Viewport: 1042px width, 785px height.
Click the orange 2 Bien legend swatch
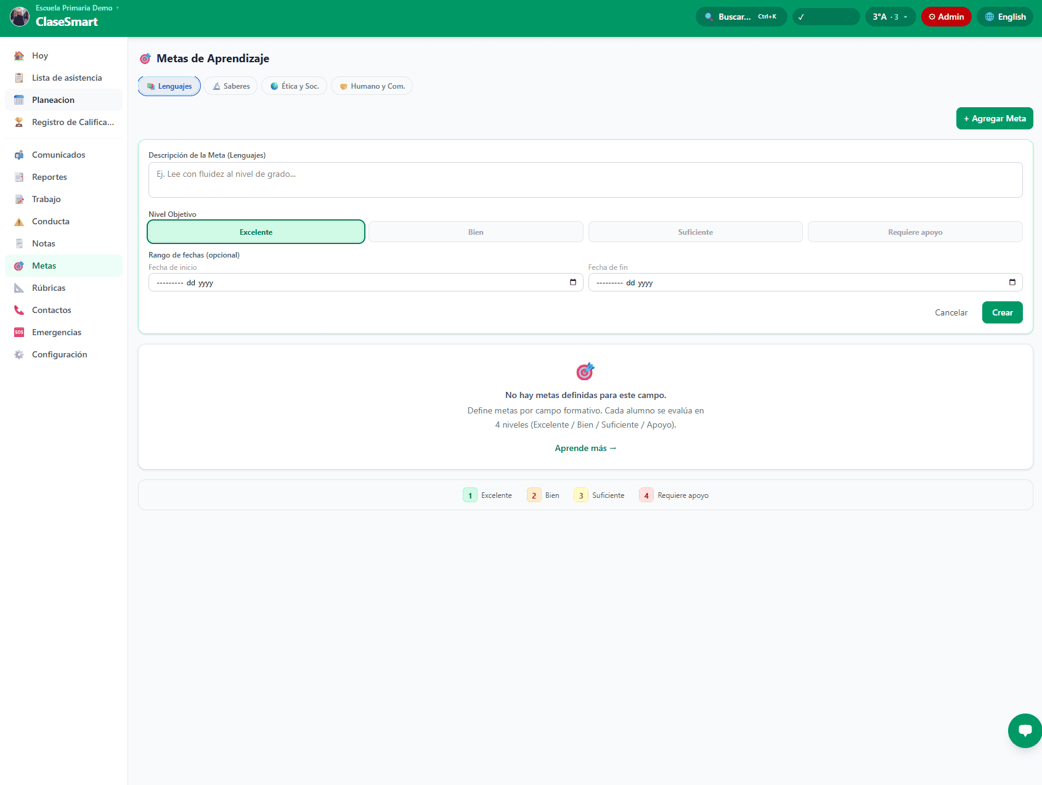pos(534,495)
